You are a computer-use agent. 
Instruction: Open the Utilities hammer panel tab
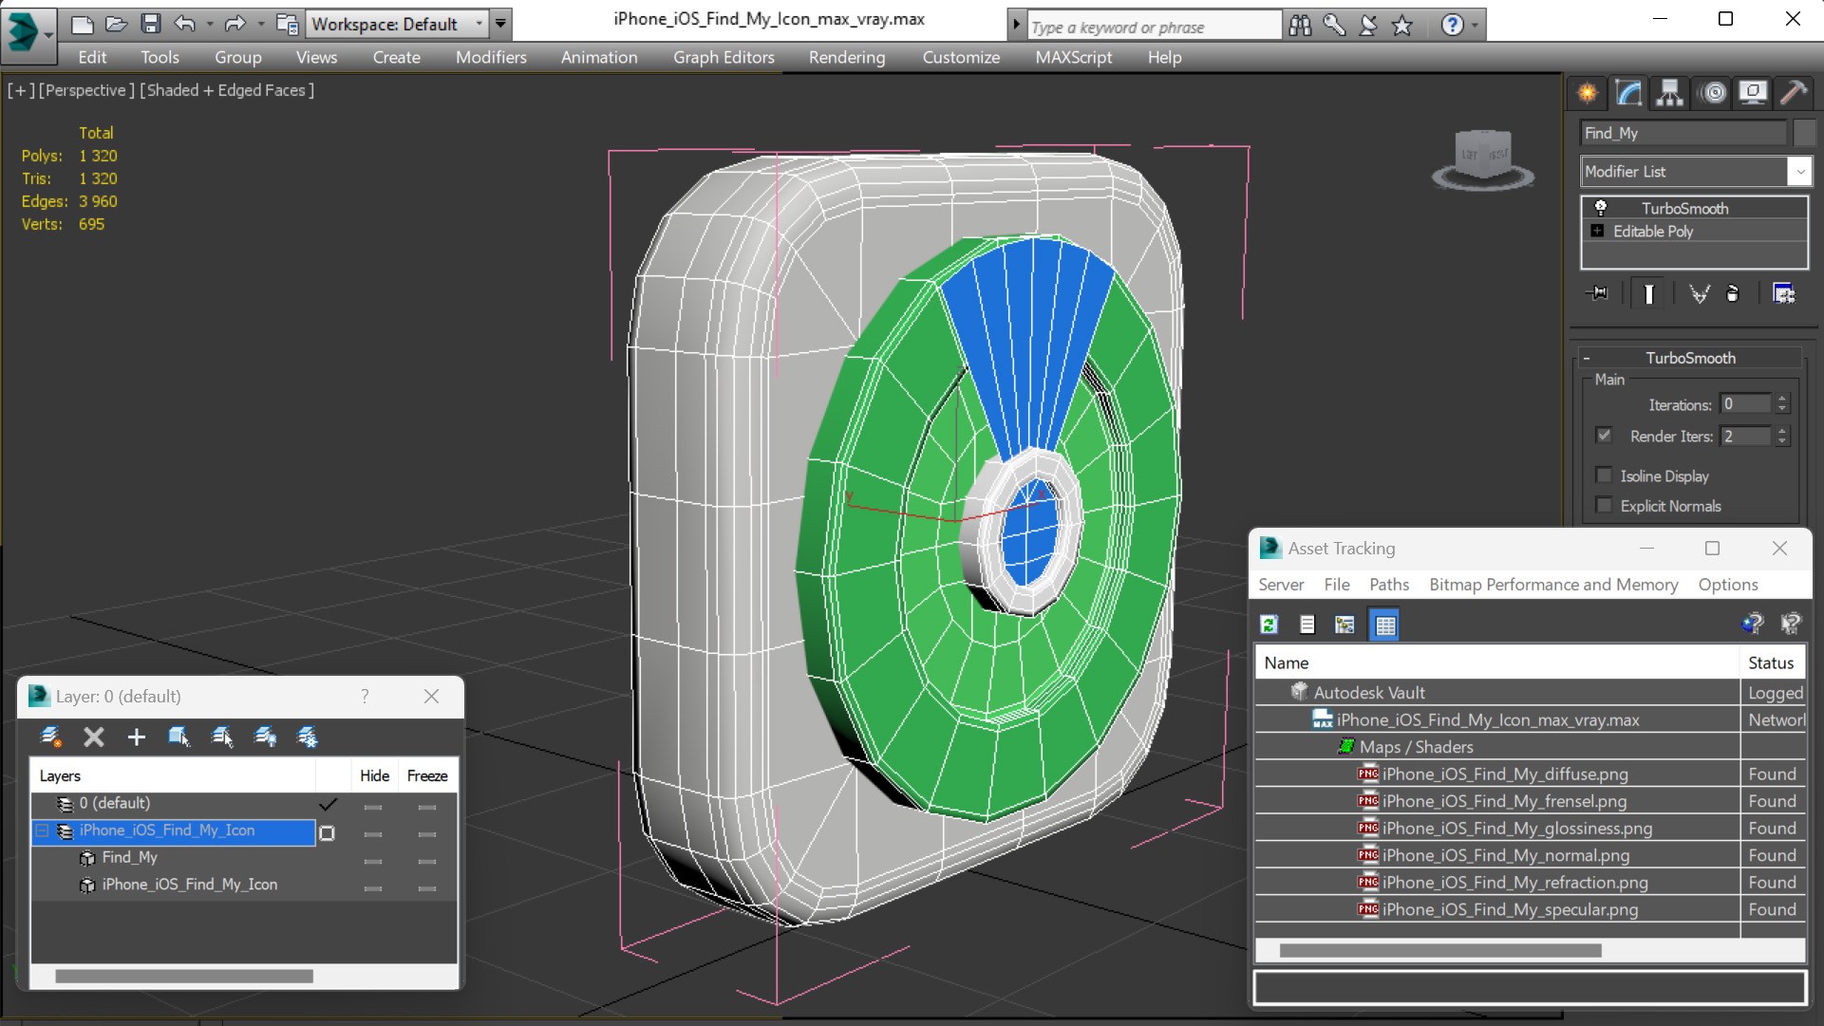[x=1794, y=92]
